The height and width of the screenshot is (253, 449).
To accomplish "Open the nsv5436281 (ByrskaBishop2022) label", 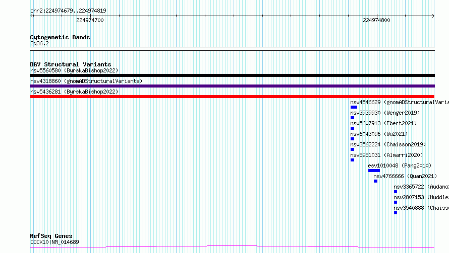I will [74, 92].
